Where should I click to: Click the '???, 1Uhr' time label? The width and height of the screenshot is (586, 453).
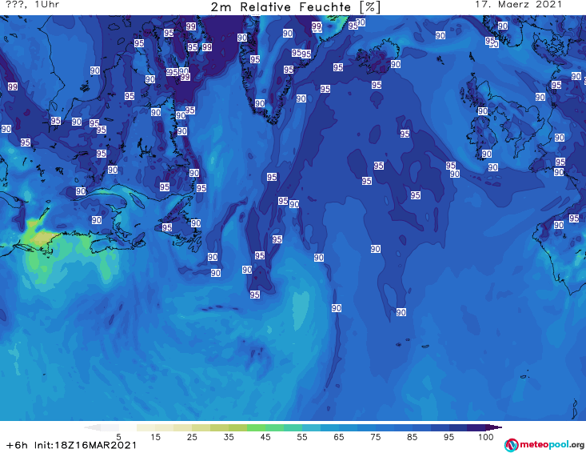point(33,5)
